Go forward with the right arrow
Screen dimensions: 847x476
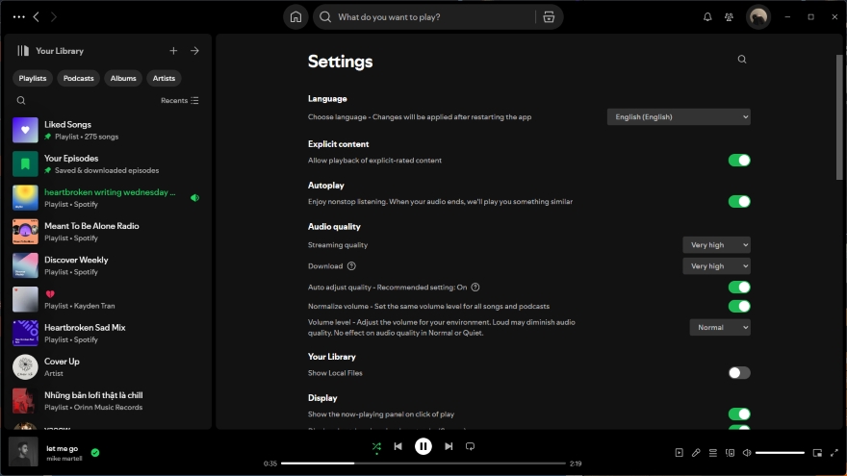tap(54, 16)
